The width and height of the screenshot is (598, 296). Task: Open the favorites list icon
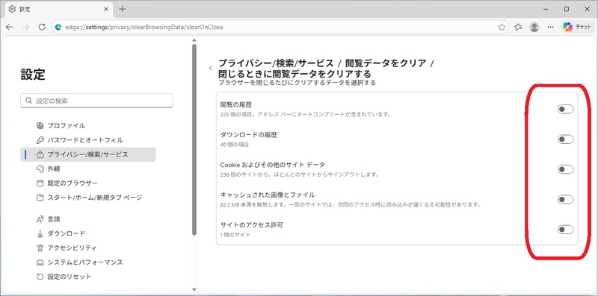click(518, 27)
